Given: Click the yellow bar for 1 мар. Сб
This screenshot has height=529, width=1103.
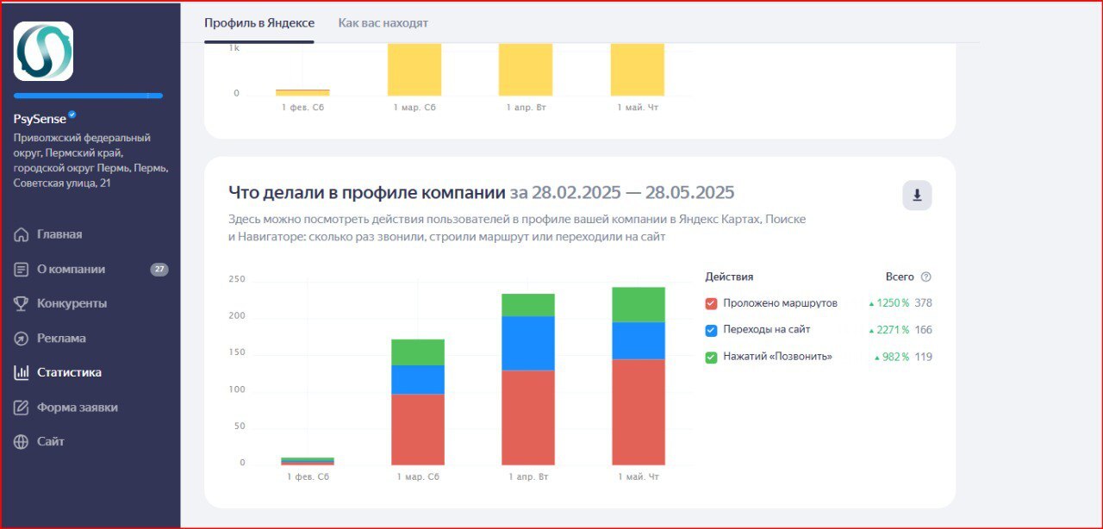Looking at the screenshot, I should point(414,69).
